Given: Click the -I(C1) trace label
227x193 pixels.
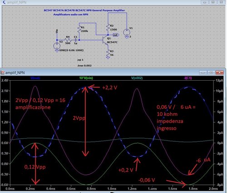Looking at the screenshot, I should (x=188, y=78).
